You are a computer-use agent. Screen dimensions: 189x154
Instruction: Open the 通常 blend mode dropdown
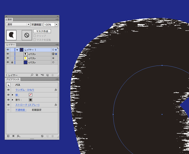point(18,25)
